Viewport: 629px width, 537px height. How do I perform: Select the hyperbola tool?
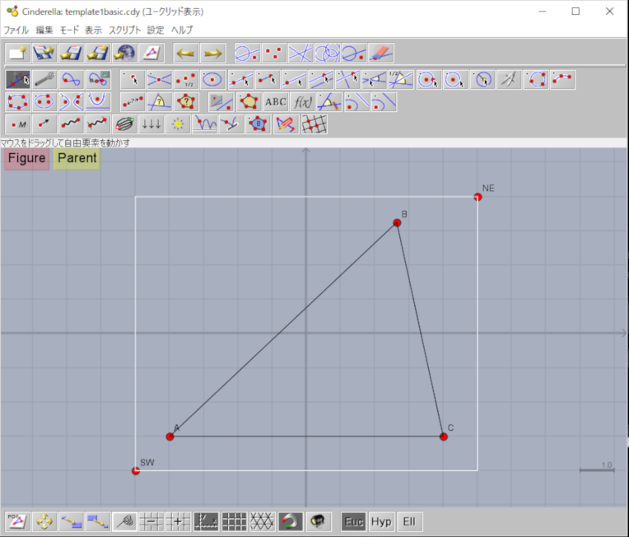(x=71, y=102)
